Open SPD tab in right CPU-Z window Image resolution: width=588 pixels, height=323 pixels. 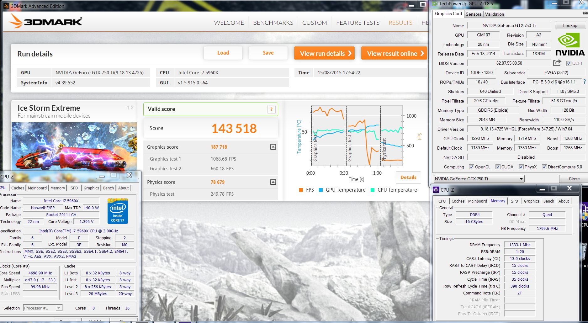[514, 201]
